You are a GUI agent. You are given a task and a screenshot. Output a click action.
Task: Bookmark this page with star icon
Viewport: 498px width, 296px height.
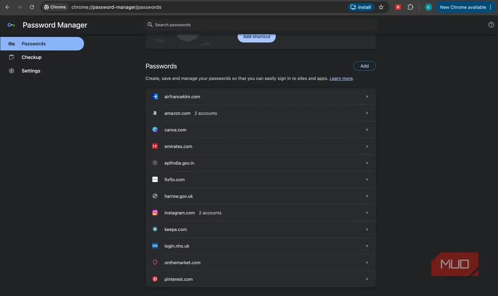pyautogui.click(x=381, y=7)
